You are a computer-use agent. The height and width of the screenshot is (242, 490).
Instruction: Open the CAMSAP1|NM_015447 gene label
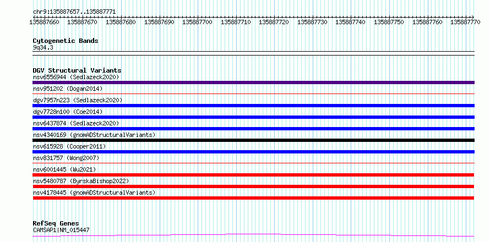tap(61, 230)
